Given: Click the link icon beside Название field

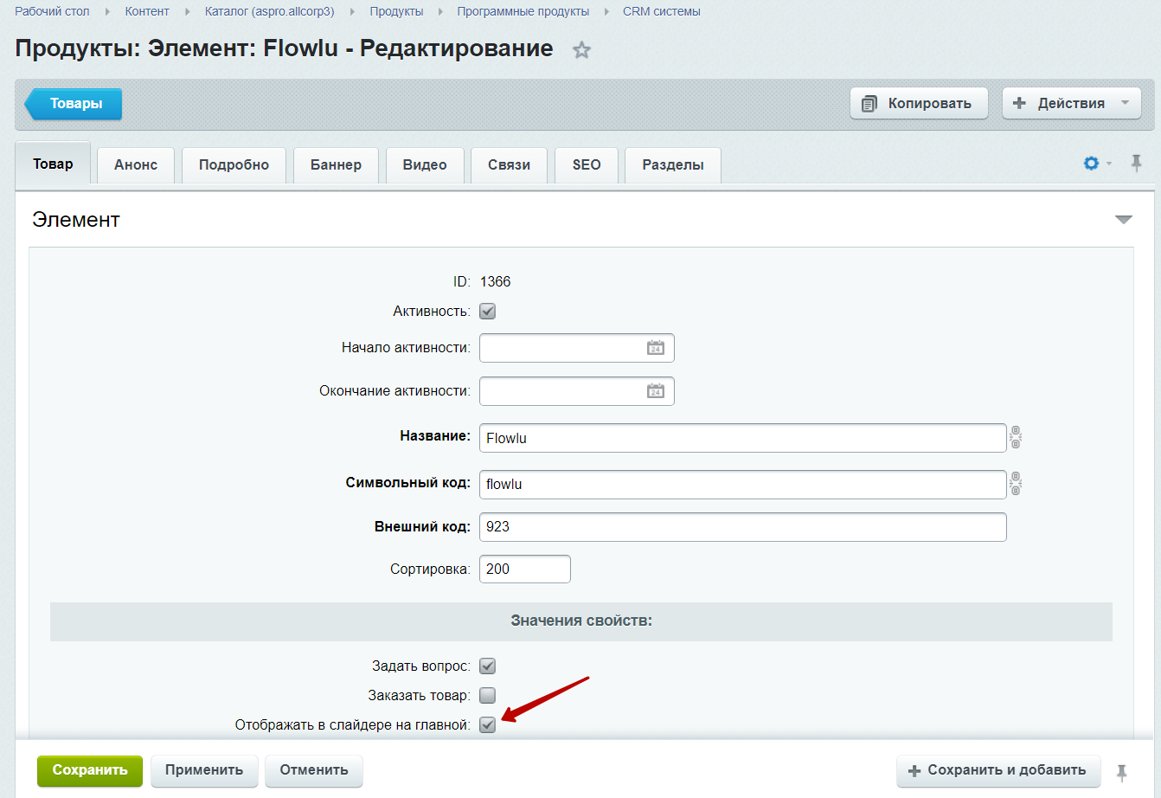Looking at the screenshot, I should pos(1016,438).
